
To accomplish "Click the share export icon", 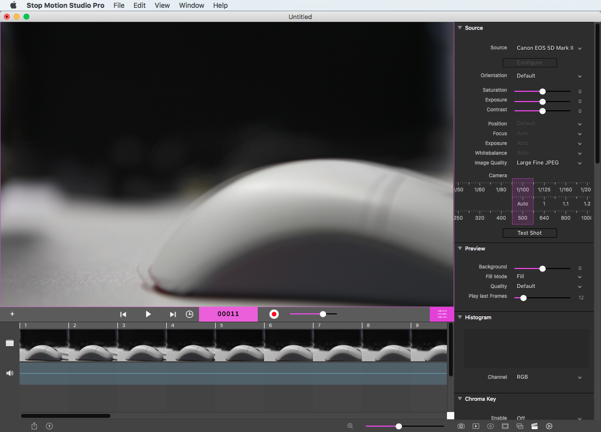I will tap(34, 426).
